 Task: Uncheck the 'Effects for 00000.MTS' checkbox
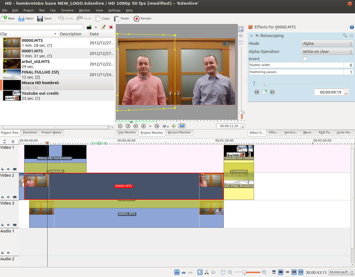coord(250,27)
